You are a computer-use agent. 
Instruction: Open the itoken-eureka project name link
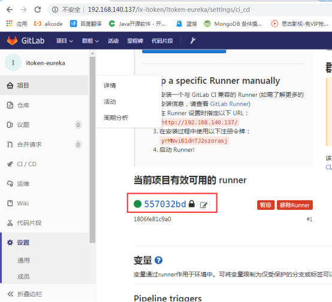point(46,63)
